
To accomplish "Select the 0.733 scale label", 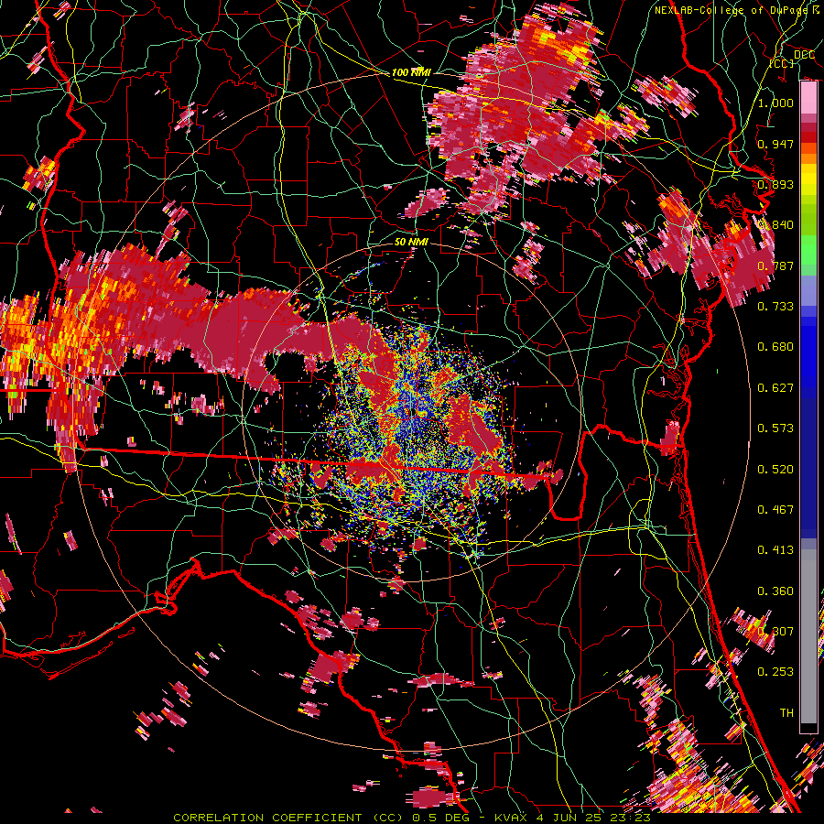I will [775, 307].
